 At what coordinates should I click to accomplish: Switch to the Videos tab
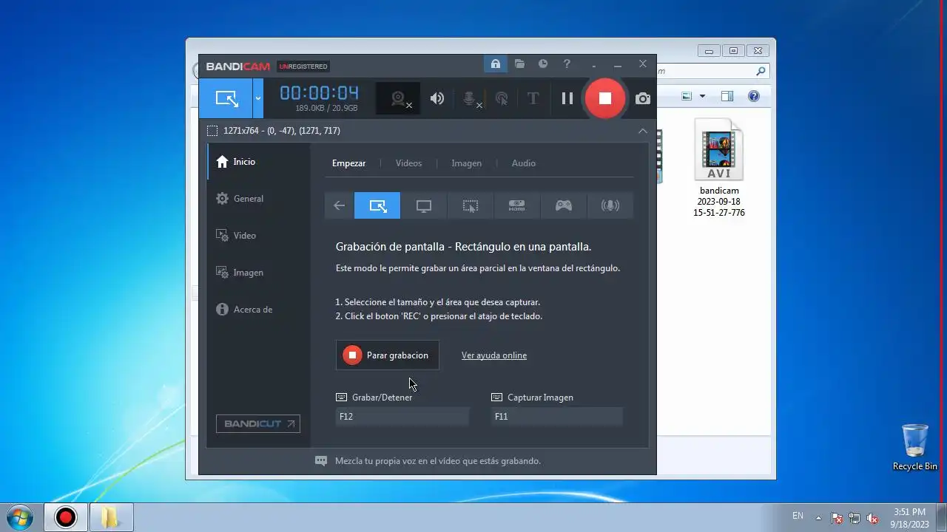(408, 163)
